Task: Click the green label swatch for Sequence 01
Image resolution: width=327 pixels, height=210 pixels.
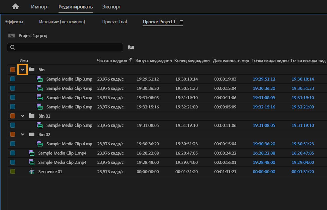Action: [12, 172]
